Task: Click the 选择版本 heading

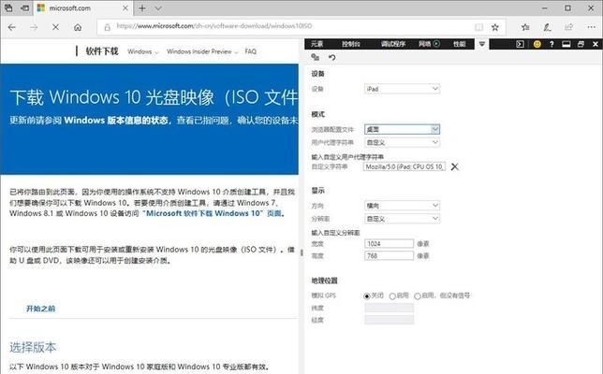Action: point(33,348)
